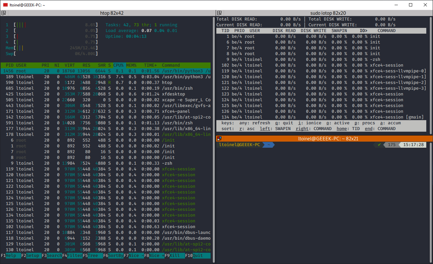
Task: Click the zsh pane layout icon
Action: coord(219,138)
